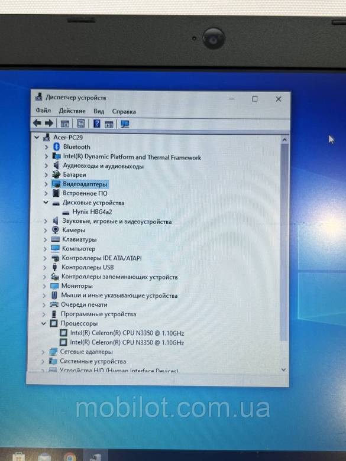Select the Hynix HBG4a2 disk device
Viewport: 346px width, 461px height.
(92, 212)
